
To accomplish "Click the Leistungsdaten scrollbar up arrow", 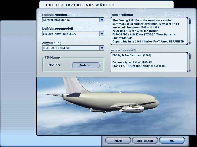I will (x=190, y=54).
